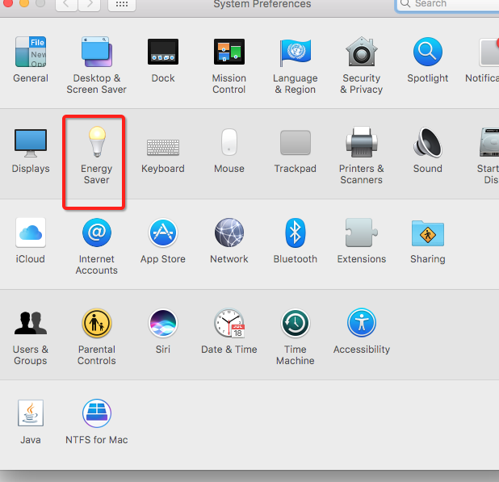Open Bluetooth preferences

pos(296,241)
